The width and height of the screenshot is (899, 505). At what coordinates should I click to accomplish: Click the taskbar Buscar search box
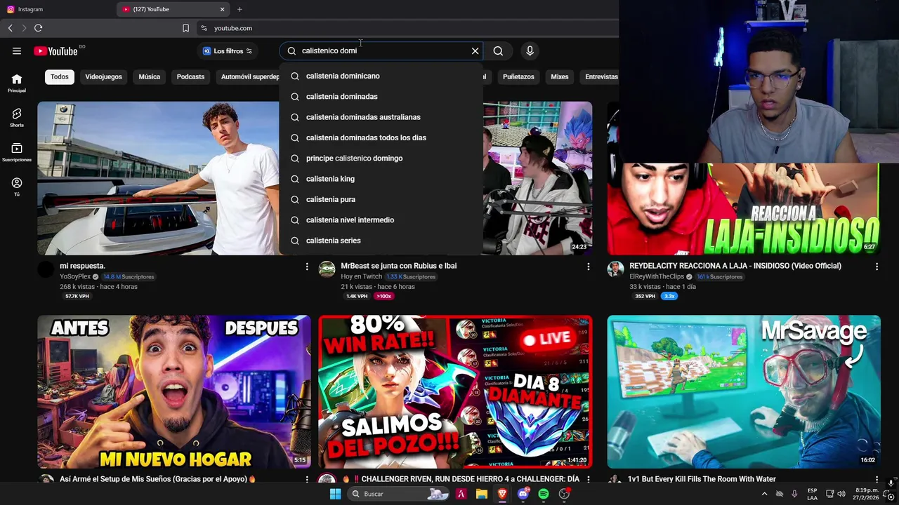399,494
